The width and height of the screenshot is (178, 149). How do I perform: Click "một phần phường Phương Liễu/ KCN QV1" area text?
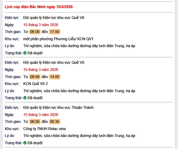58,39
